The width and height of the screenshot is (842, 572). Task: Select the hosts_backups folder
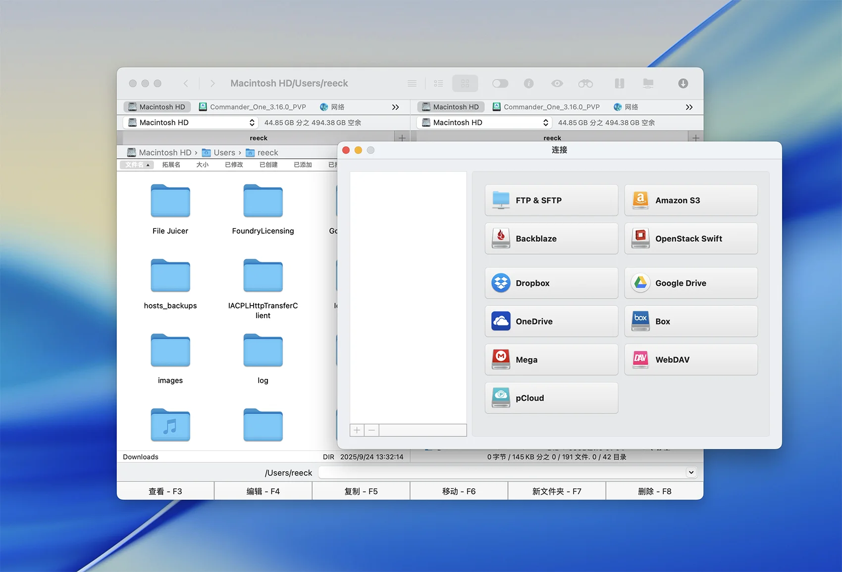[170, 284]
